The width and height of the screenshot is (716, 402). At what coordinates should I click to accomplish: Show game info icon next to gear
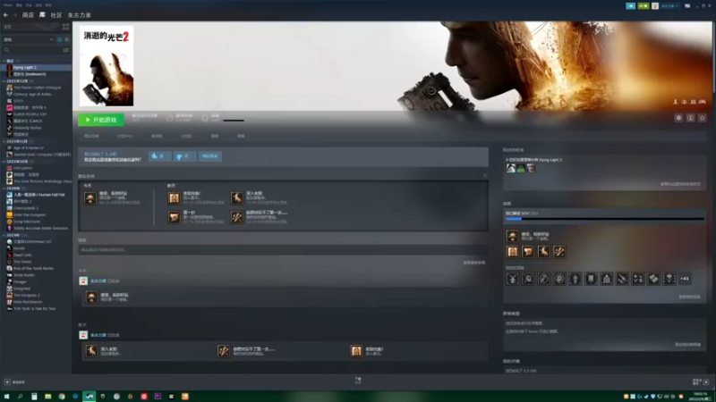(690, 118)
